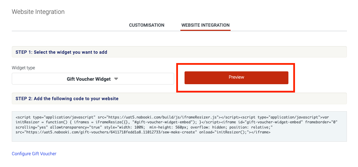Switch to the WEBSITE INTEGRATION tab
The height and width of the screenshot is (167, 358).
pyautogui.click(x=205, y=25)
